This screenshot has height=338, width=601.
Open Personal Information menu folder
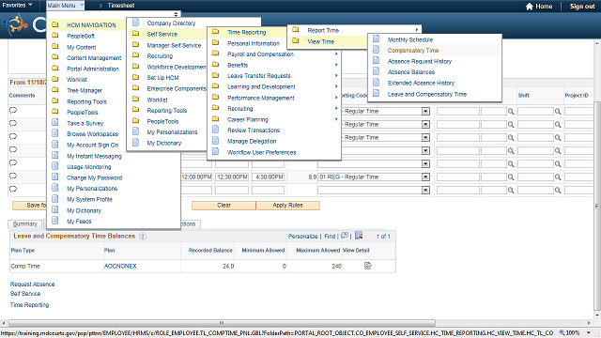tap(254, 43)
